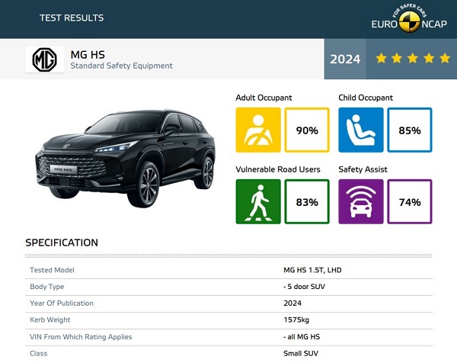Click the SPECIFICATION section heading
The height and width of the screenshot is (363, 457).
point(62,243)
